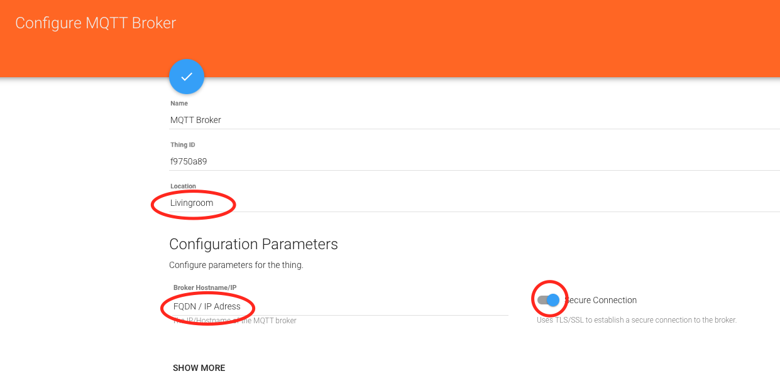Viewport: 780px width, 386px height.
Task: Click the Configure MQTT Broker page title
Action: (x=96, y=23)
